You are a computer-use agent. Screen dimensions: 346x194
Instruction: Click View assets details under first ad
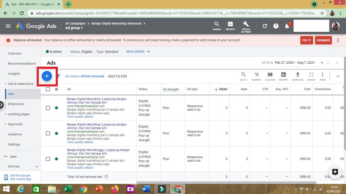80,117
